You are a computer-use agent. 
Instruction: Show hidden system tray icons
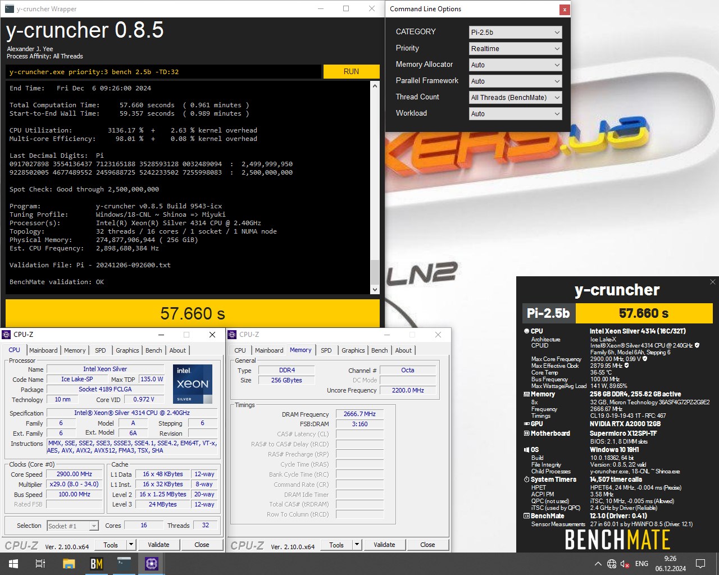(x=598, y=564)
